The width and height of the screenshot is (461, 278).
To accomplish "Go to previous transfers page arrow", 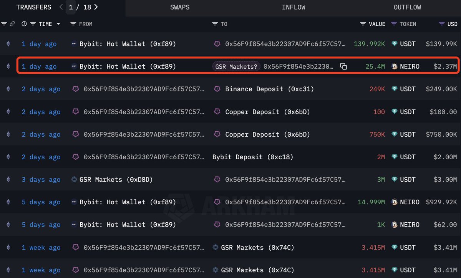I will pyautogui.click(x=61, y=7).
